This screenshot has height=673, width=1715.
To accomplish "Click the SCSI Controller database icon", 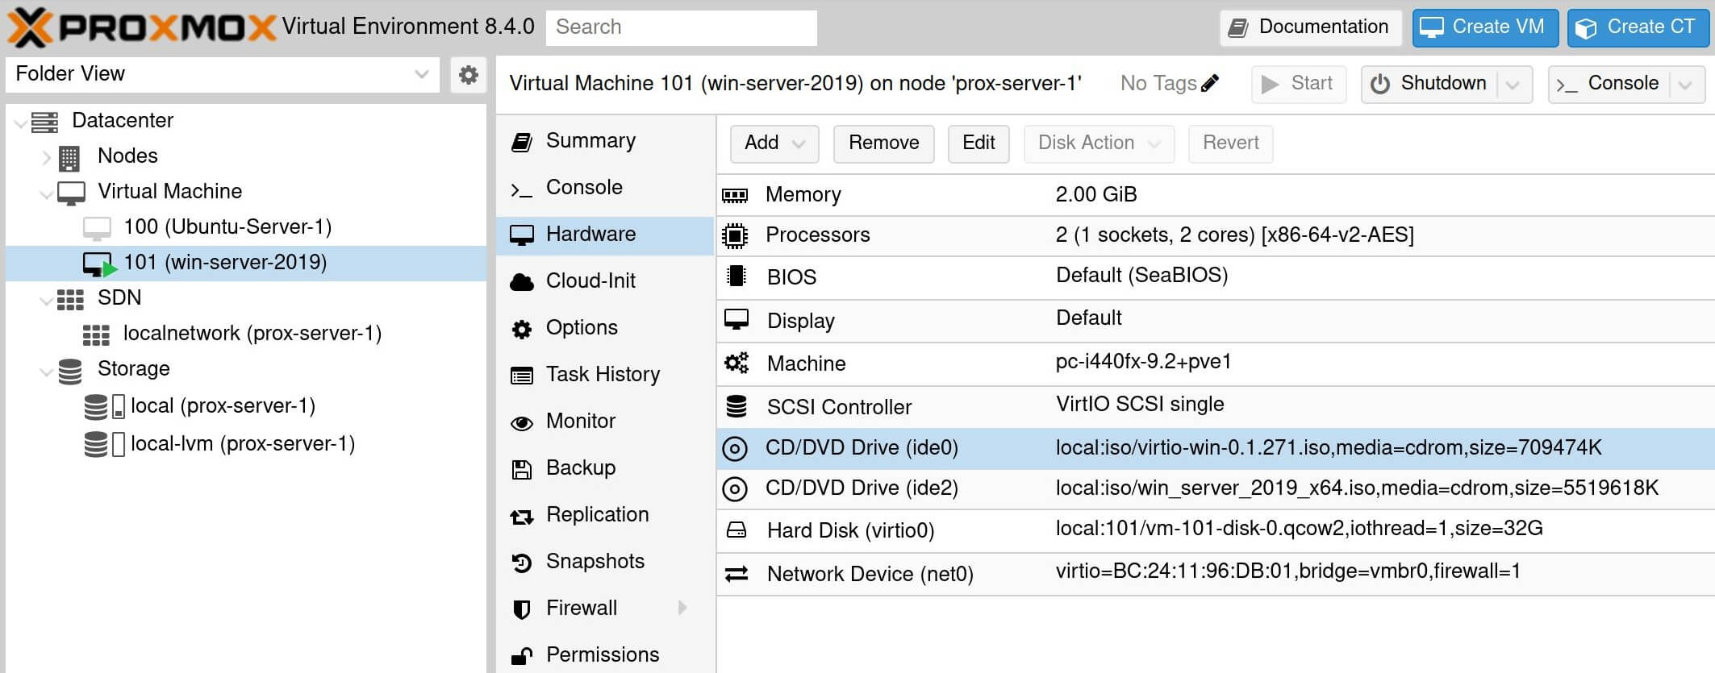I will [736, 406].
